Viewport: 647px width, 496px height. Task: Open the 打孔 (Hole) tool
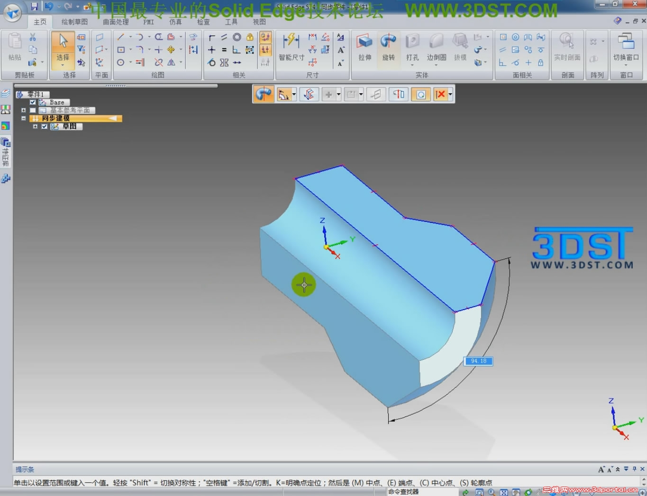412,45
